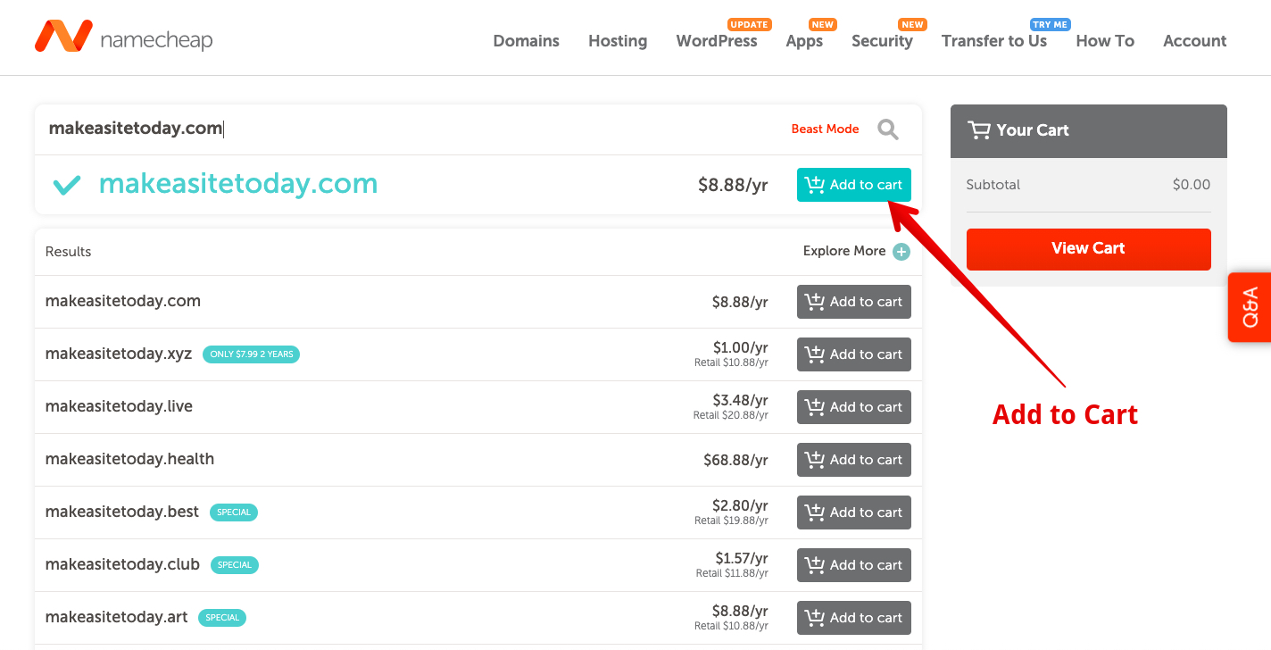Click the TRY ME badge above Transfer to Us
This screenshot has height=650, width=1271.
click(x=1051, y=24)
